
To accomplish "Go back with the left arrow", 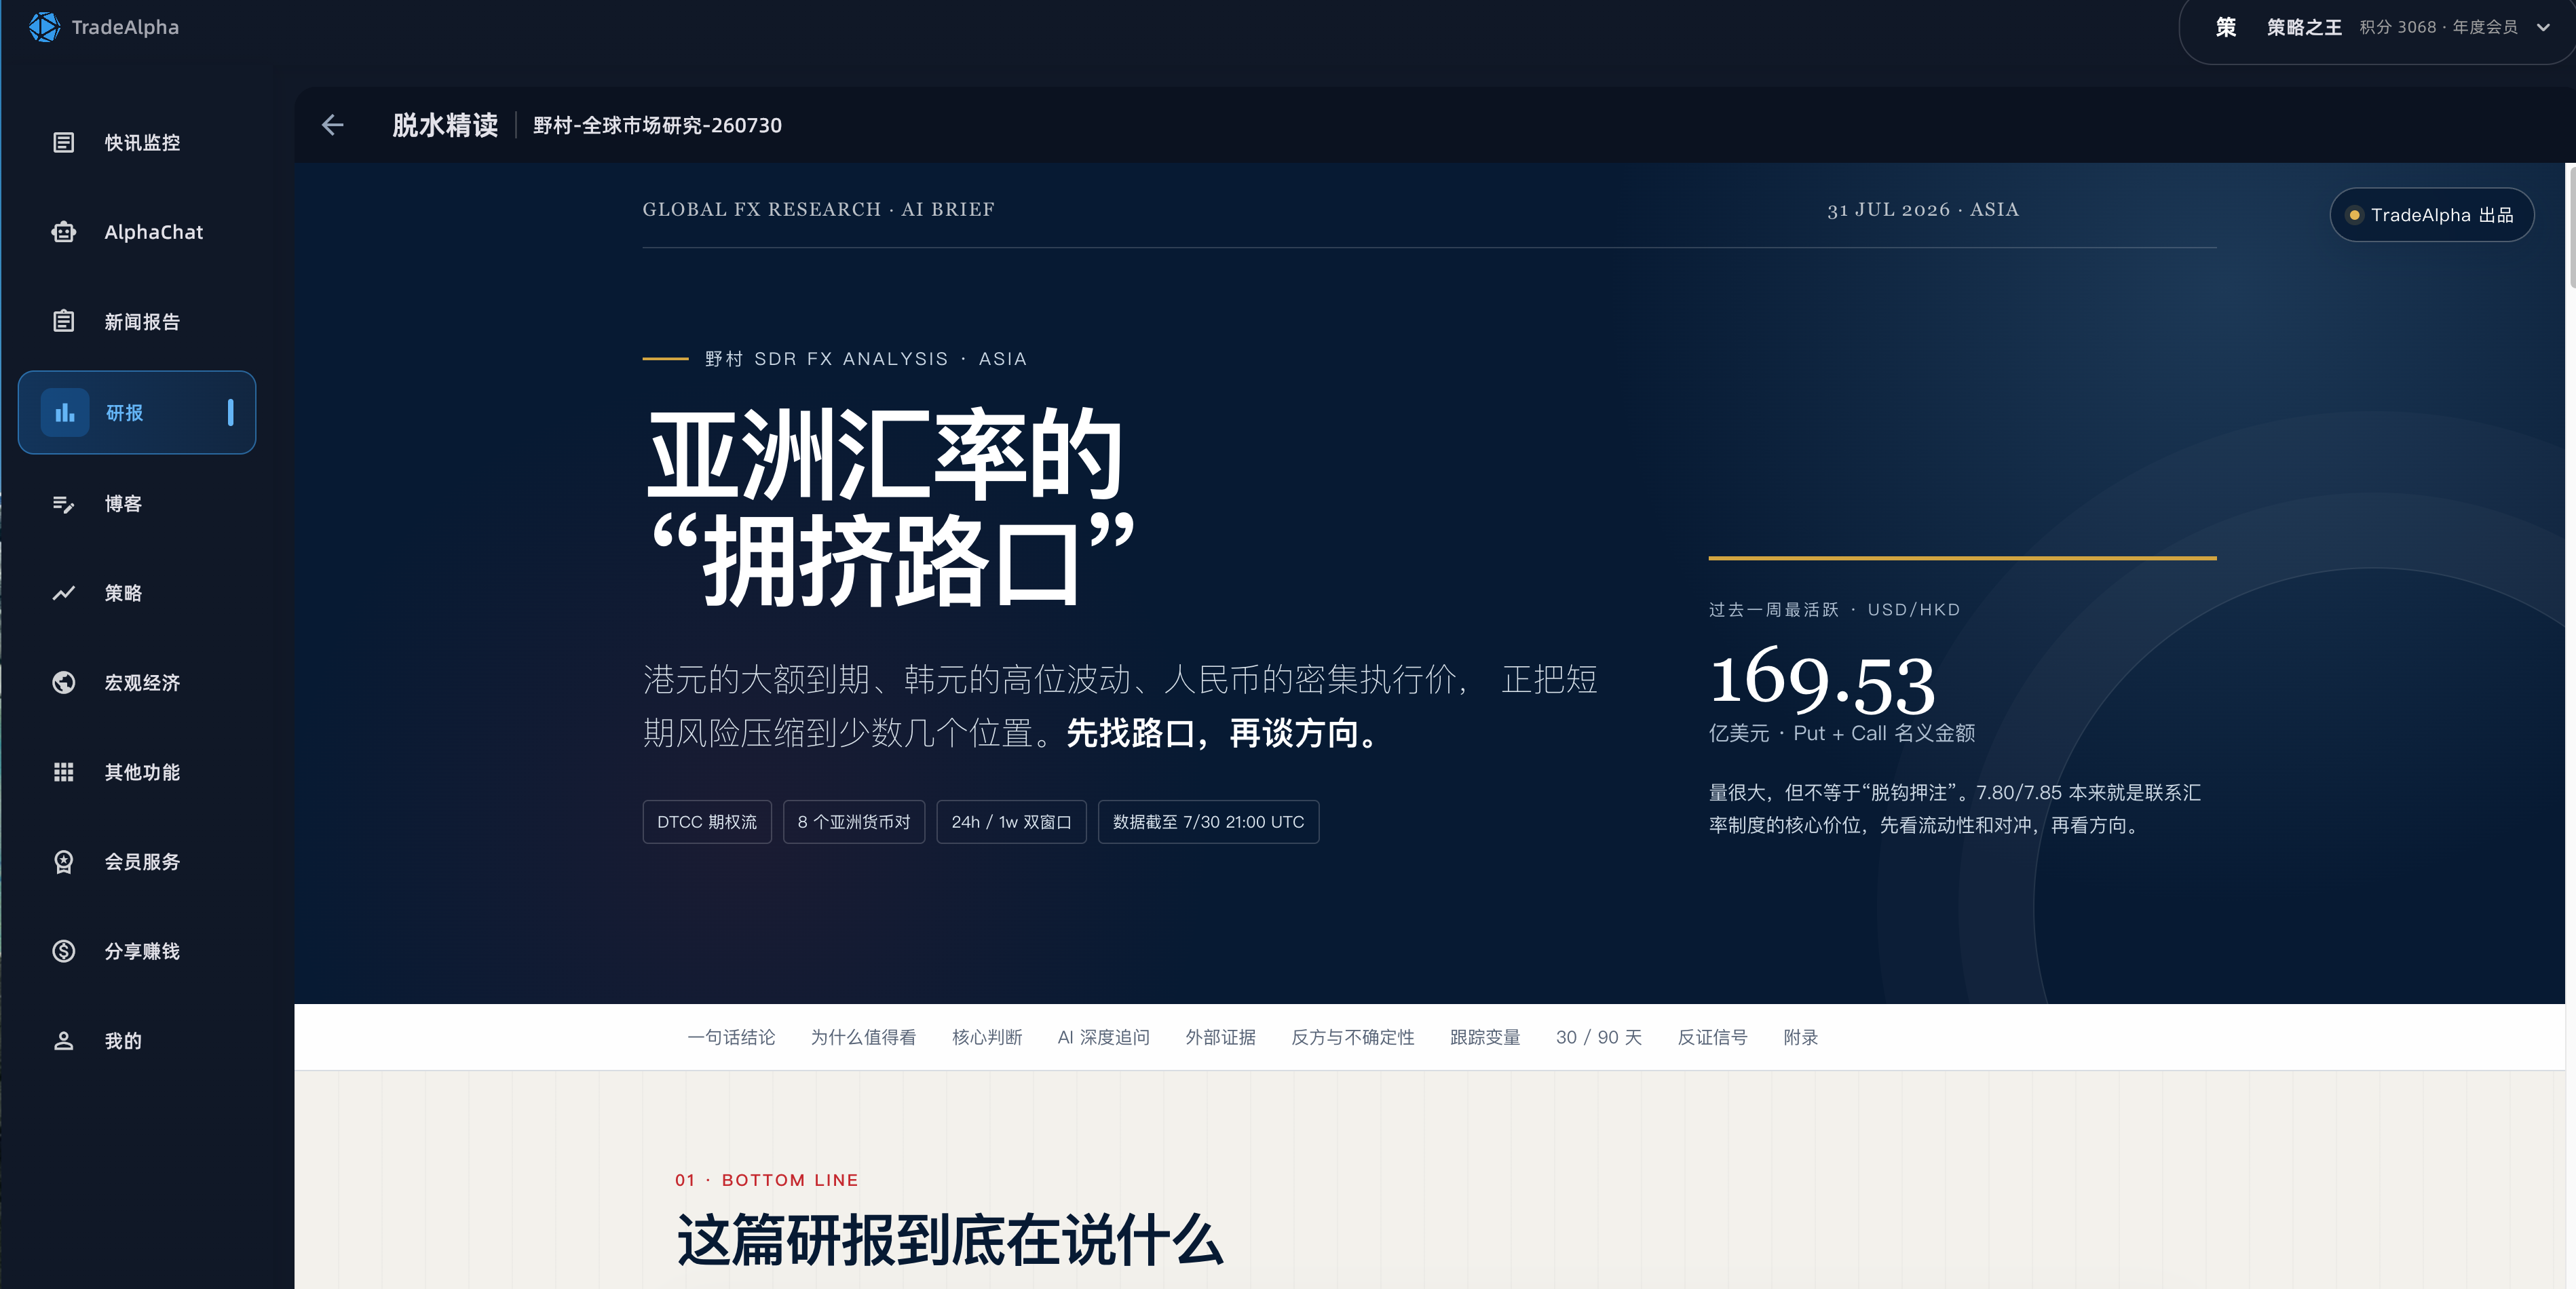I will tap(333, 125).
